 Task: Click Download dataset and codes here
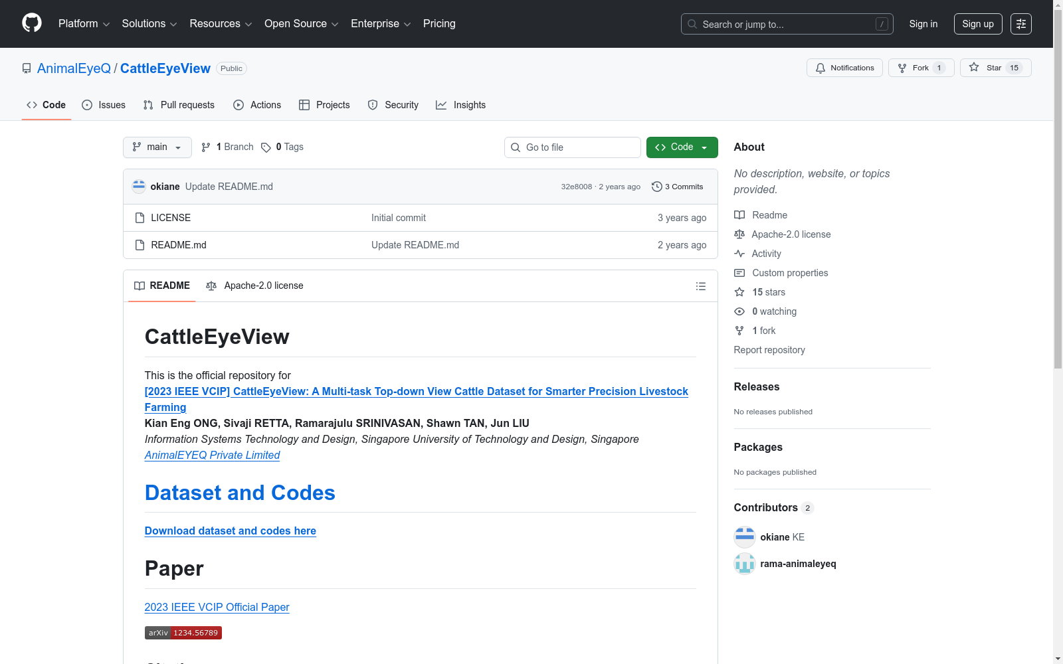pos(231,531)
